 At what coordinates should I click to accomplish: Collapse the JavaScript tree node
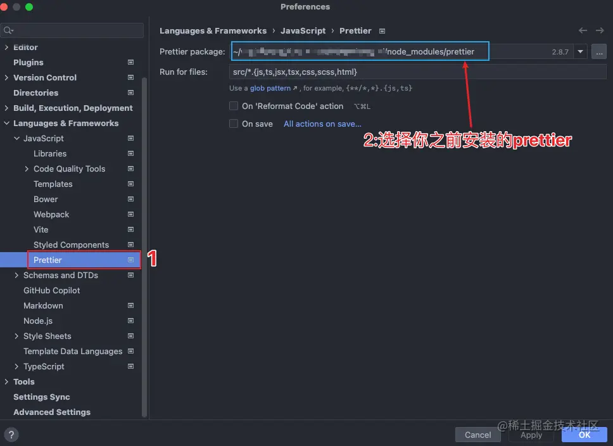(x=16, y=138)
